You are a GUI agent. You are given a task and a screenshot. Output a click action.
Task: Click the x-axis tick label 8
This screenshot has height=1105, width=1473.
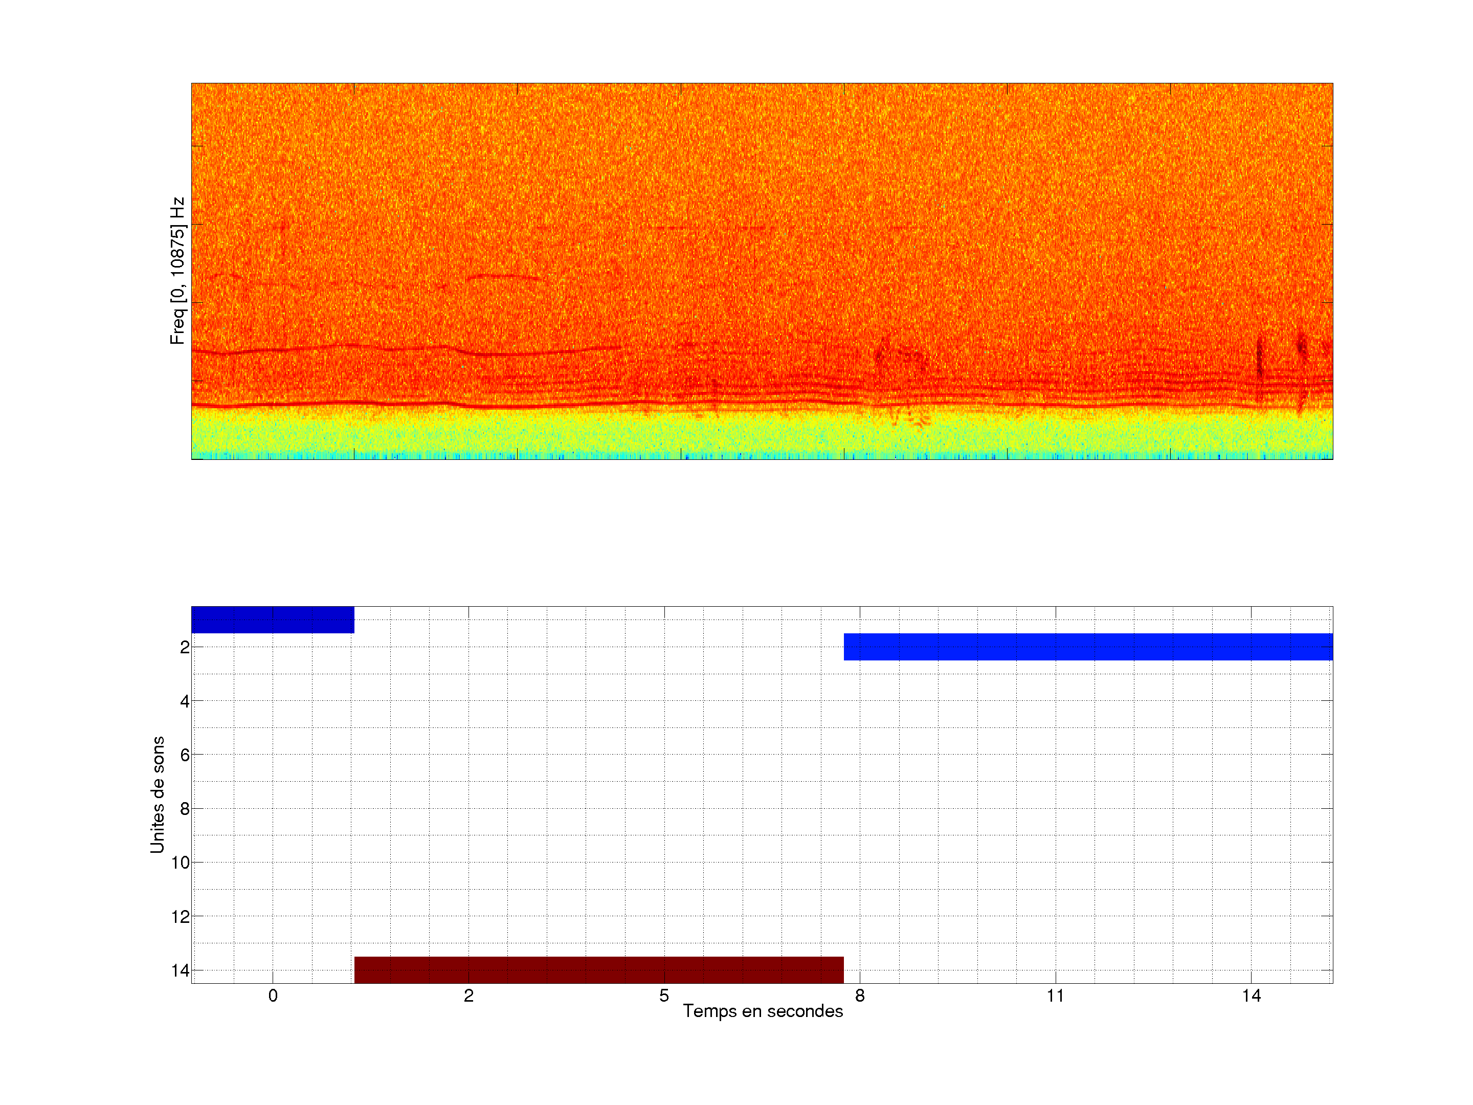click(860, 996)
